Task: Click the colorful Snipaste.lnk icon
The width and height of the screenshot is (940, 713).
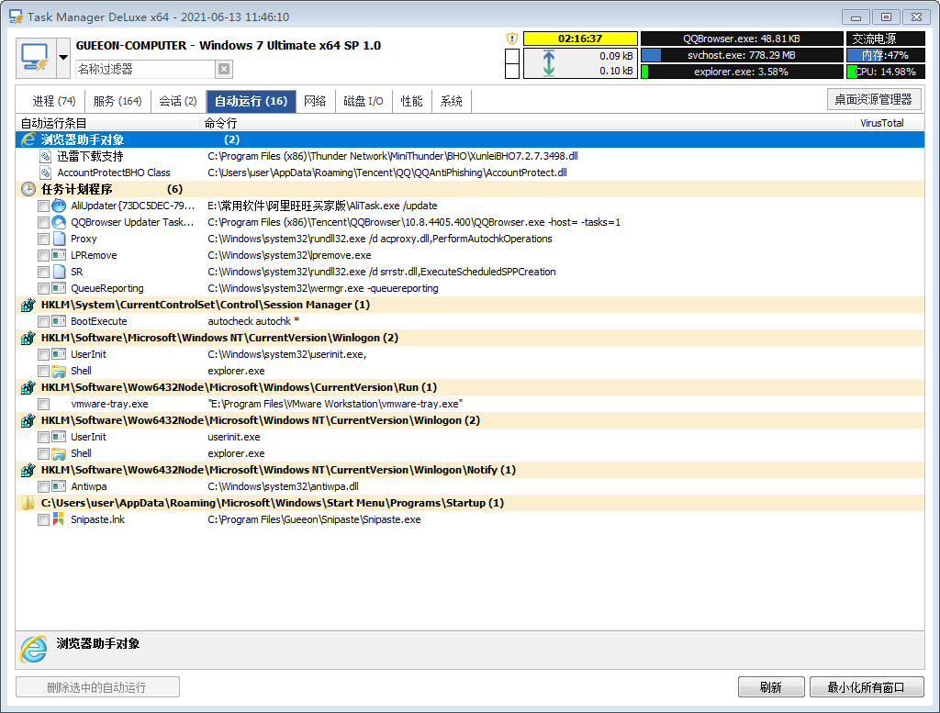Action: (59, 519)
